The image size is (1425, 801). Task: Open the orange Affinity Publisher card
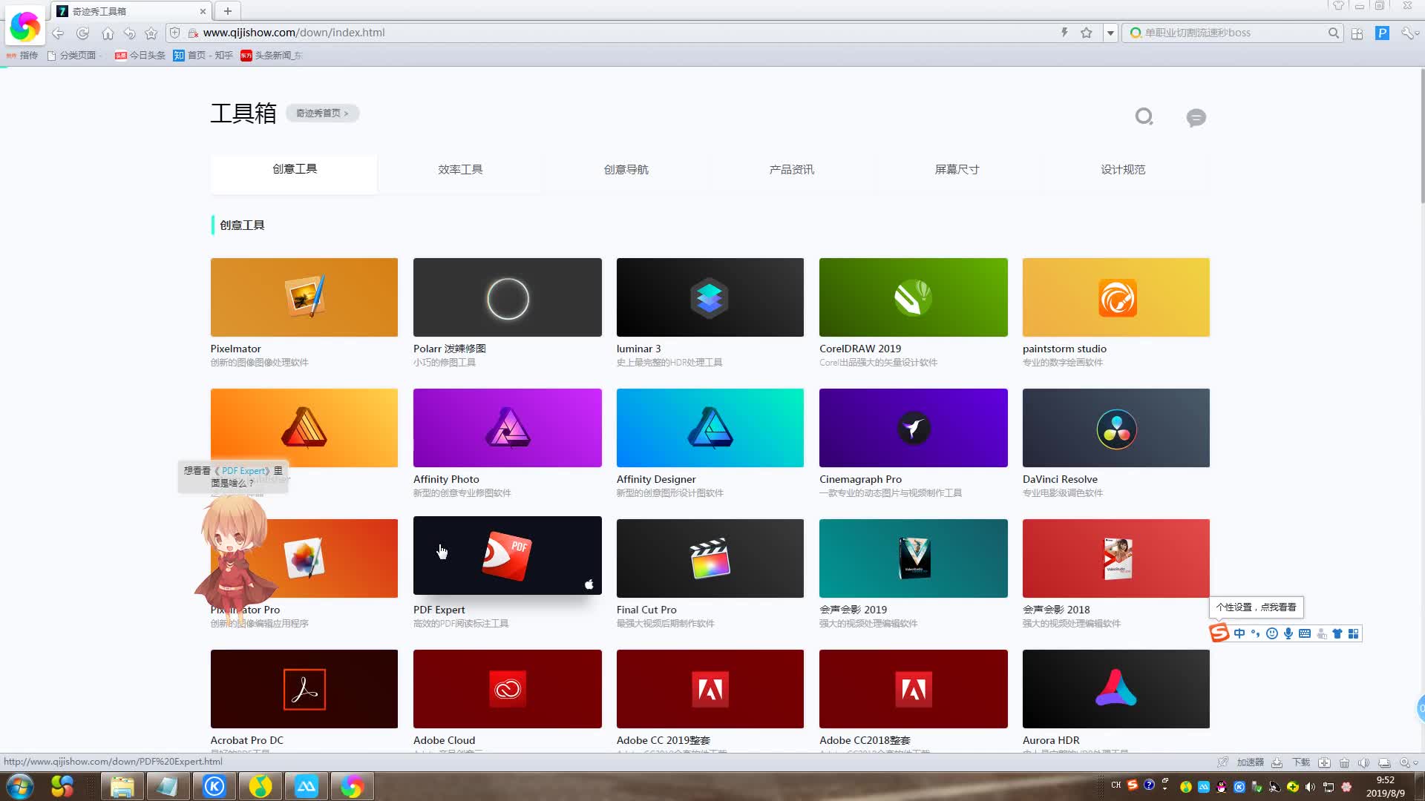click(x=304, y=428)
